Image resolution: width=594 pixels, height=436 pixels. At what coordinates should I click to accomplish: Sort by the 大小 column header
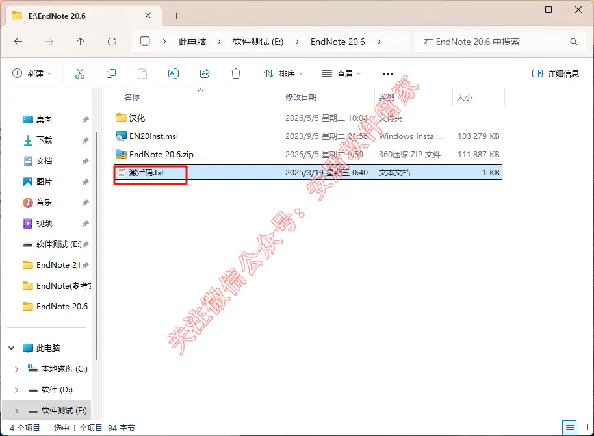[465, 97]
